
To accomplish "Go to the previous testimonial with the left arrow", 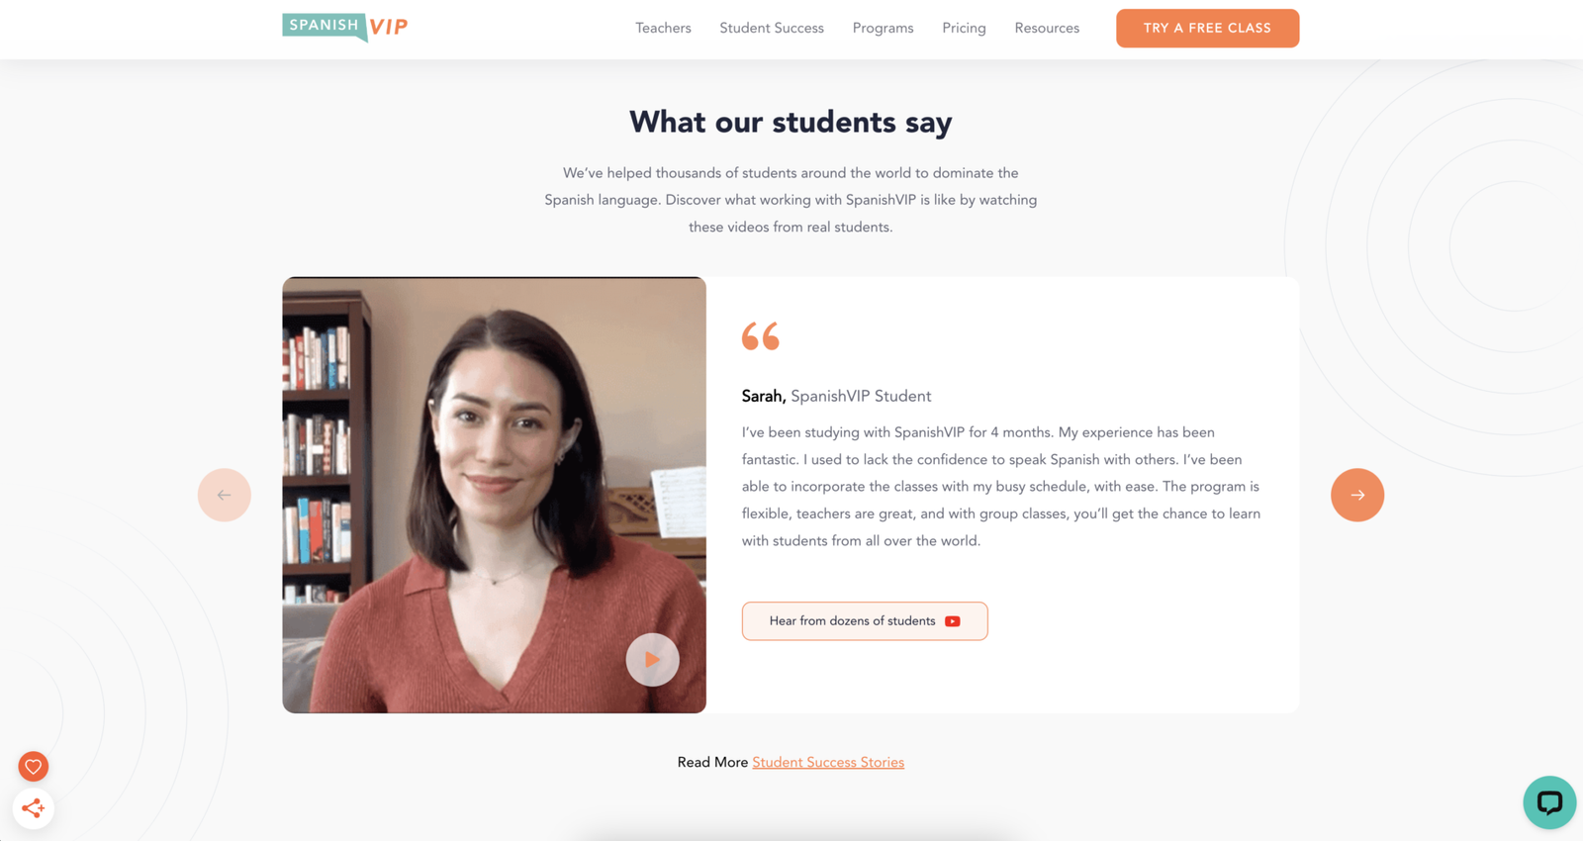I will (225, 495).
